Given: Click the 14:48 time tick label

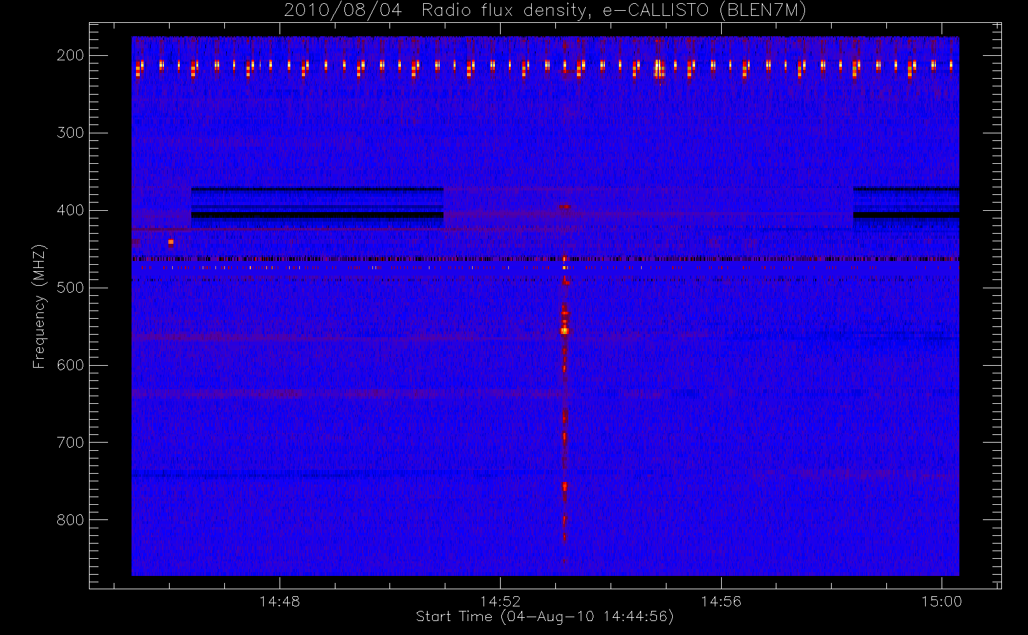Looking at the screenshot, I should coord(280,601).
